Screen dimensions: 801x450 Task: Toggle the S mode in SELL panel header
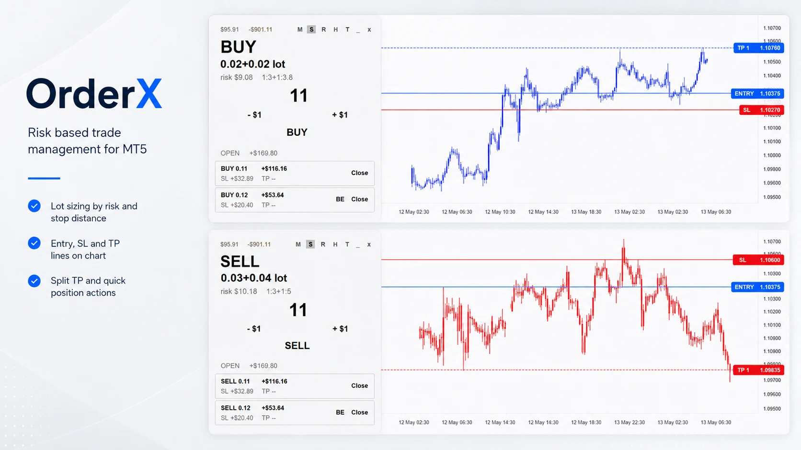pos(310,244)
